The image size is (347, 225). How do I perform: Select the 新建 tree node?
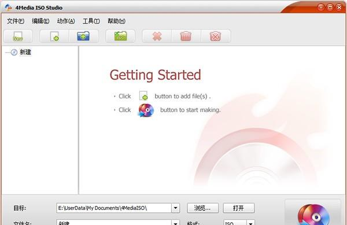[x=25, y=52]
